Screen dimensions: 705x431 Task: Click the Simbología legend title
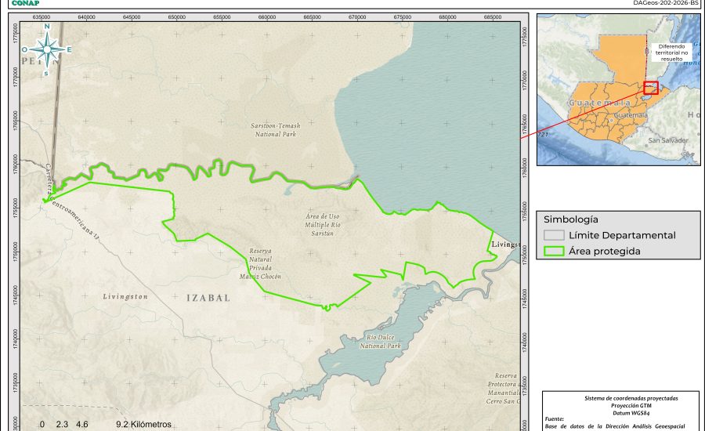[x=570, y=219]
